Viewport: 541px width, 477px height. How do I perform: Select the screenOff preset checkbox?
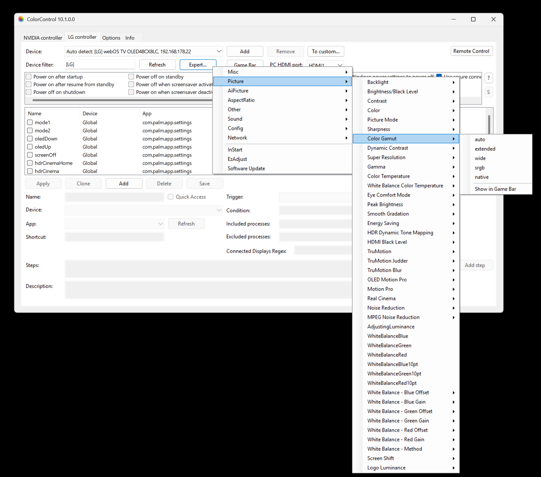coord(30,155)
